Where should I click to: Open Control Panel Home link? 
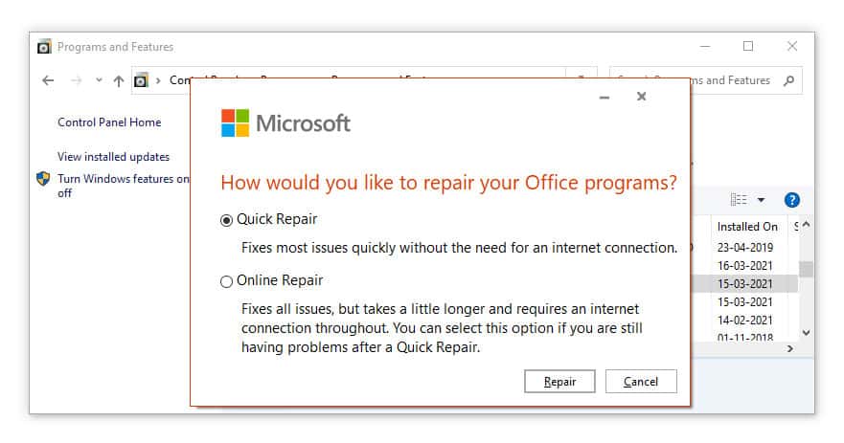[x=109, y=122]
